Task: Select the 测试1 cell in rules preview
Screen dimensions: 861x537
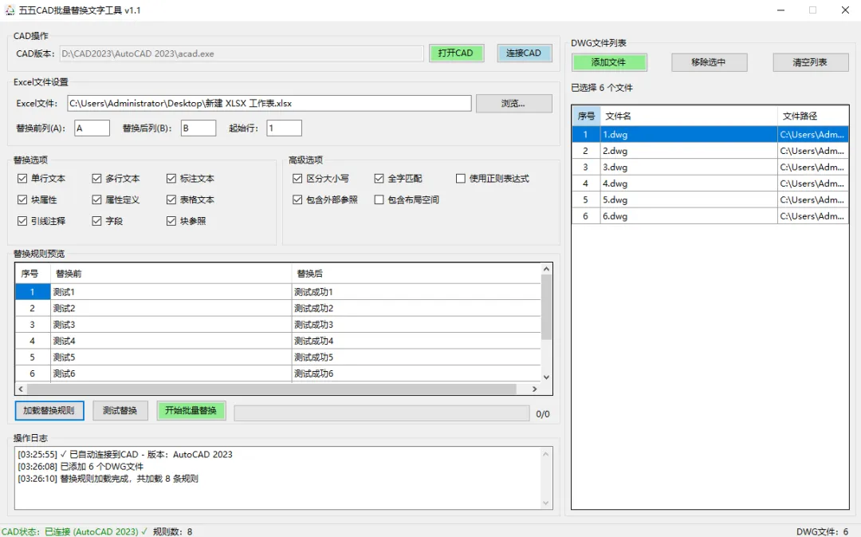Action: click(x=171, y=292)
